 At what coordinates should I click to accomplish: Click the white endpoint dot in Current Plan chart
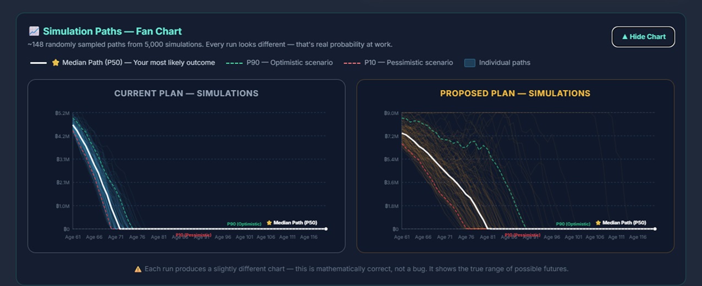click(x=326, y=229)
